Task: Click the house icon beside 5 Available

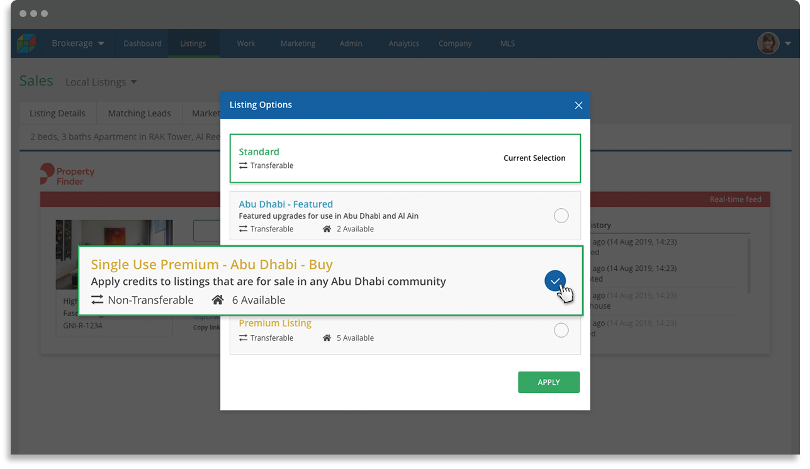Action: 326,338
